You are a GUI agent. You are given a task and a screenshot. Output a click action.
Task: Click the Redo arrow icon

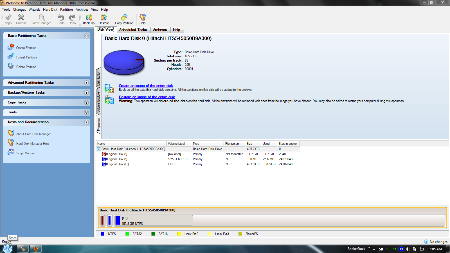72,18
